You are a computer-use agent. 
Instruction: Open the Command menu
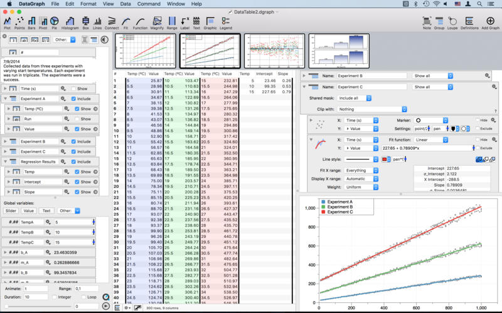(149, 4)
